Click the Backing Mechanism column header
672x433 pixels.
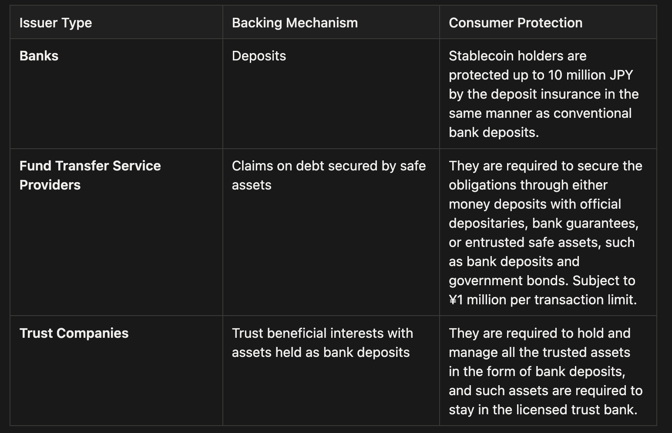pos(295,23)
